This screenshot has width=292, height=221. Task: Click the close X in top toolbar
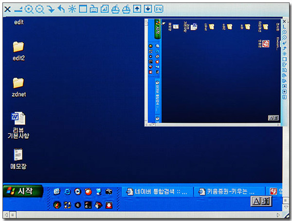[x=7, y=9]
